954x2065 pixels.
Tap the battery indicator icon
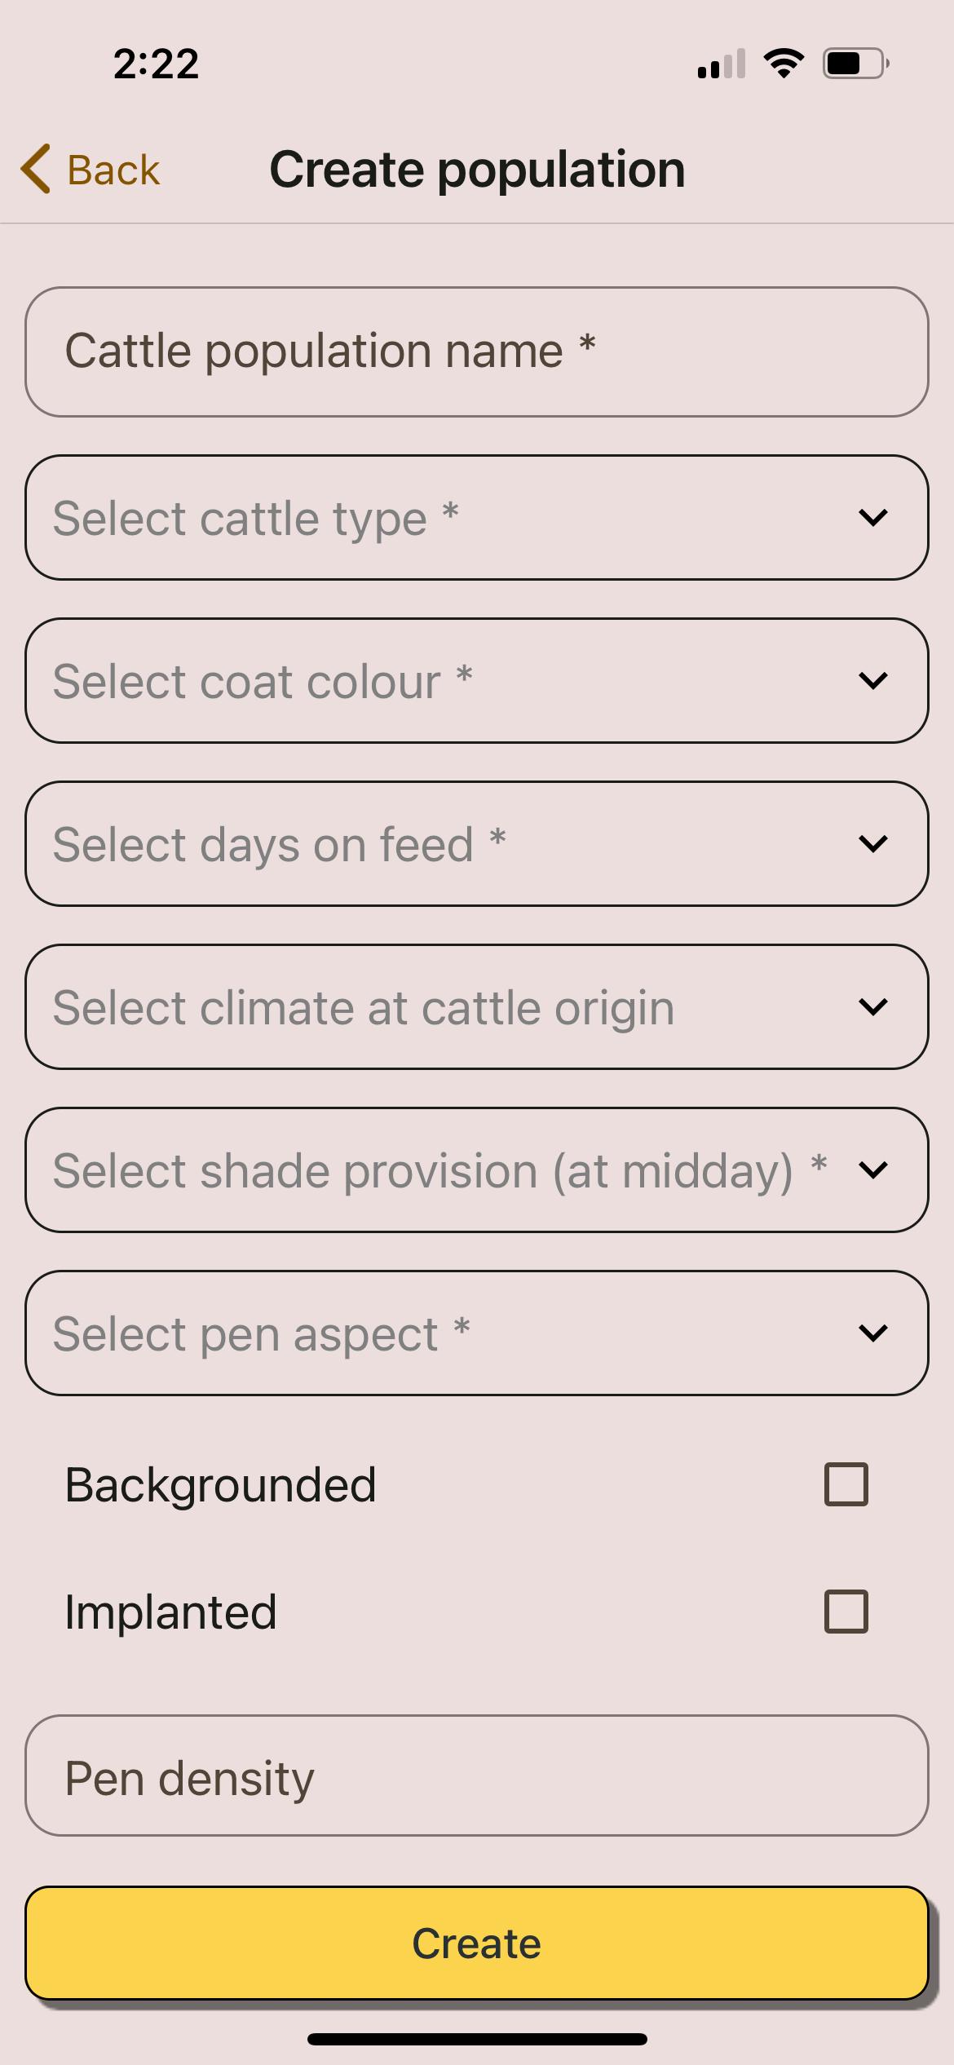855,64
